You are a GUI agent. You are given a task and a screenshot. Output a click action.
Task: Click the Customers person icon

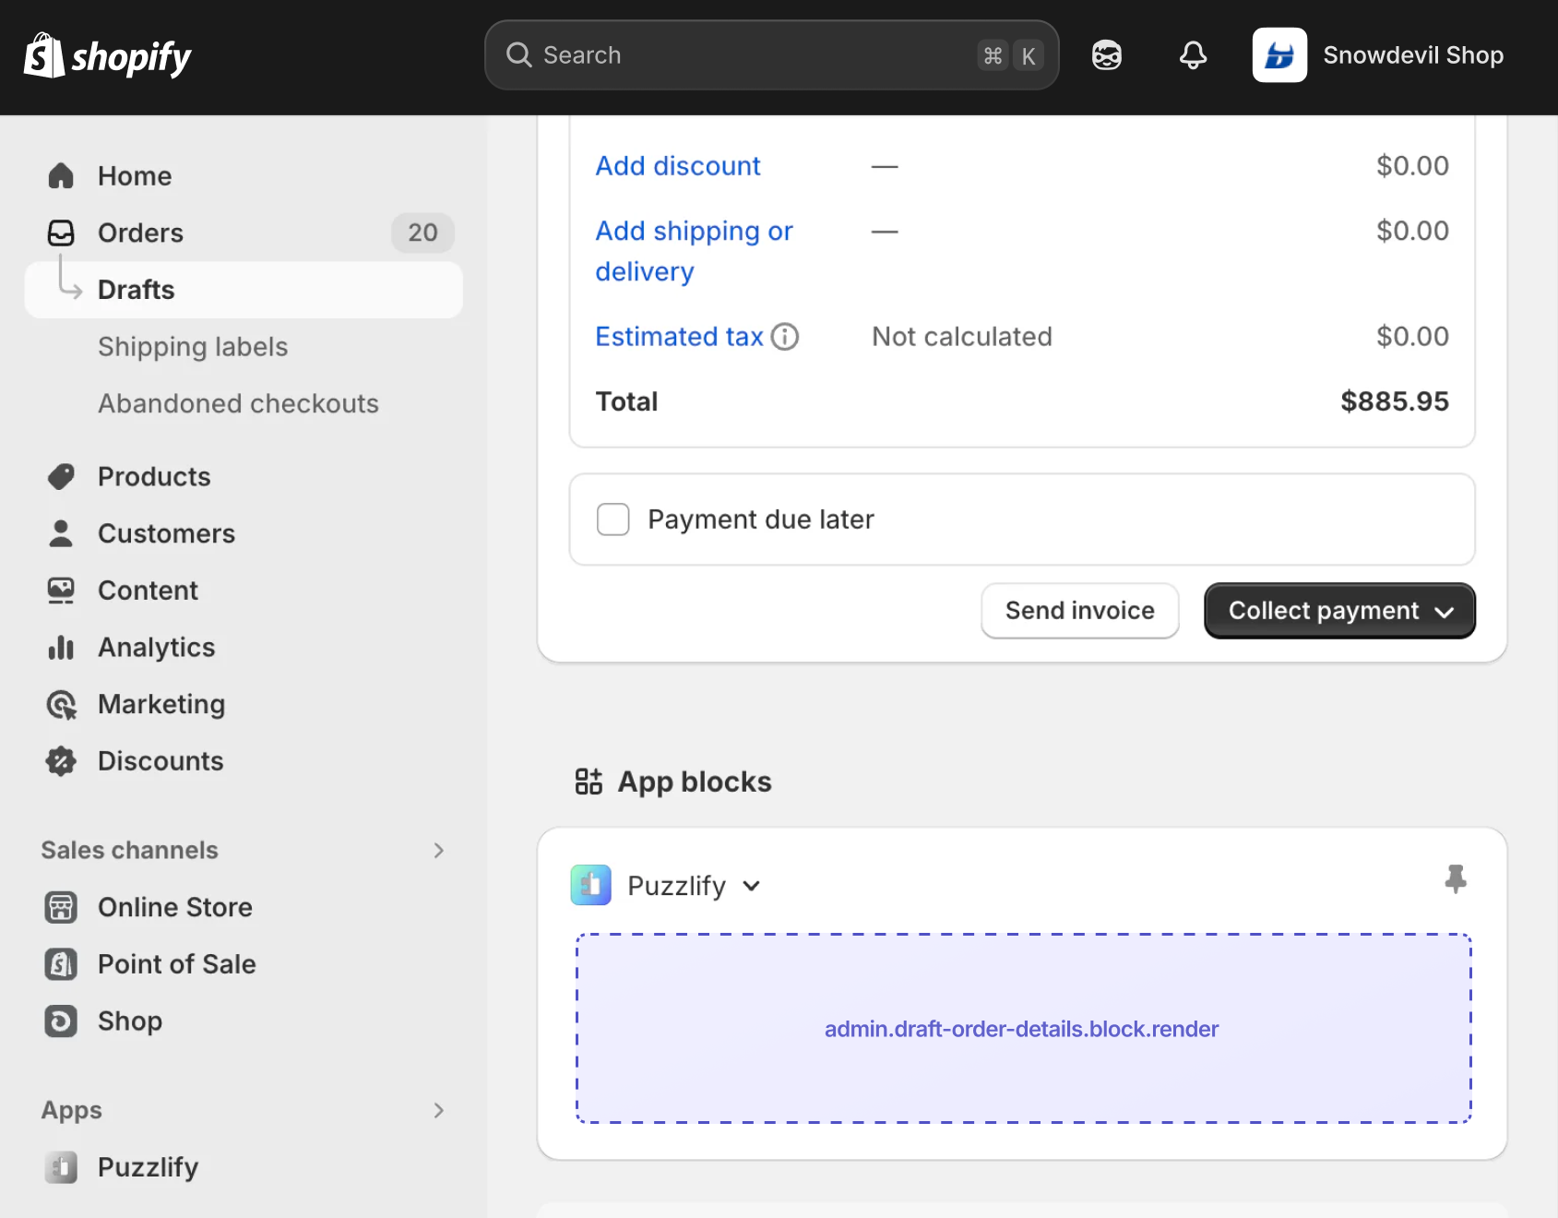[61, 533]
